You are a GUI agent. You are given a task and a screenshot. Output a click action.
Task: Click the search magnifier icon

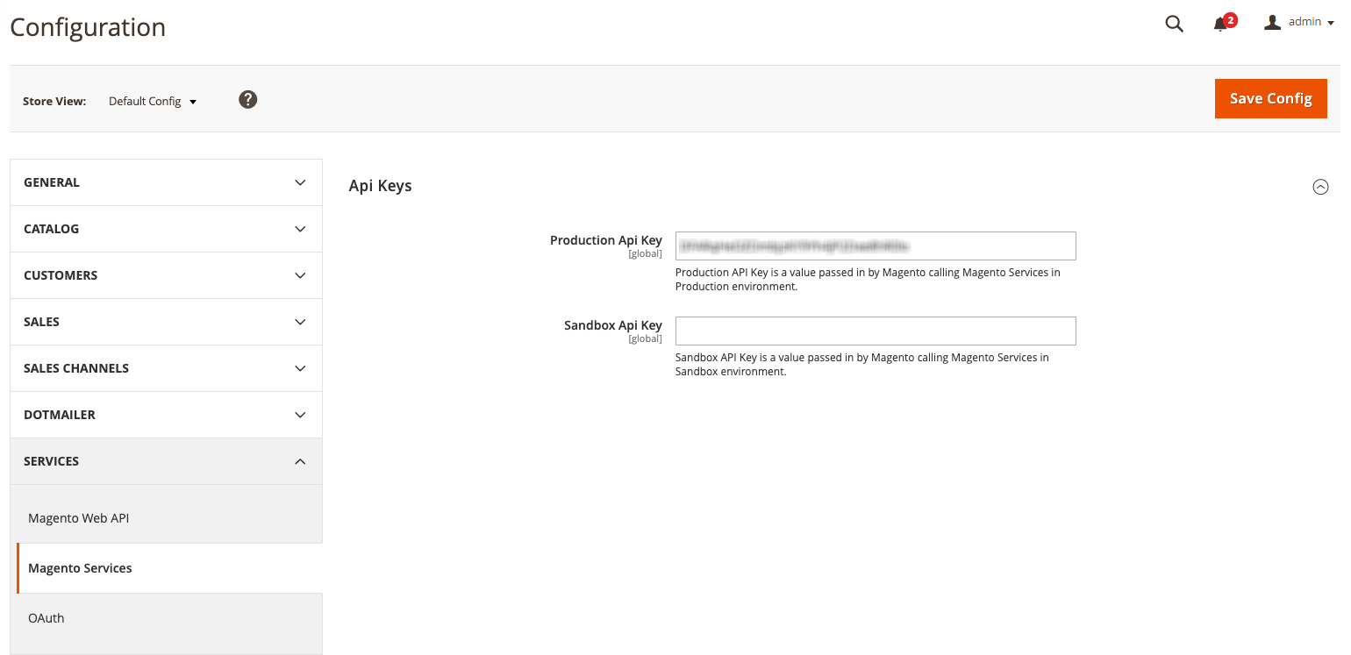click(1174, 24)
